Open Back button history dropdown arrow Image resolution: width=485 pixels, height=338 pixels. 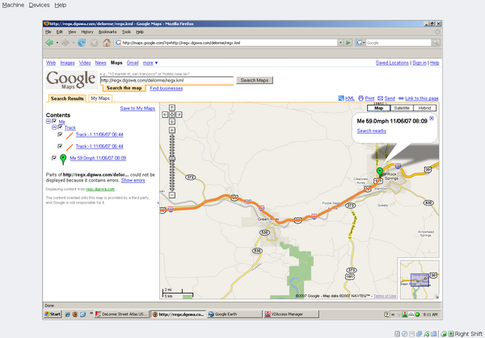point(57,43)
